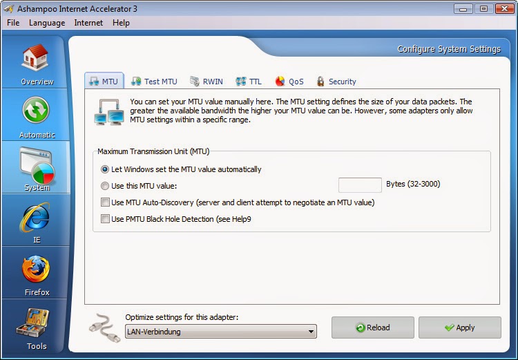This screenshot has width=518, height=360.
Task: Maximize the Ashampoo window
Action: click(x=483, y=9)
